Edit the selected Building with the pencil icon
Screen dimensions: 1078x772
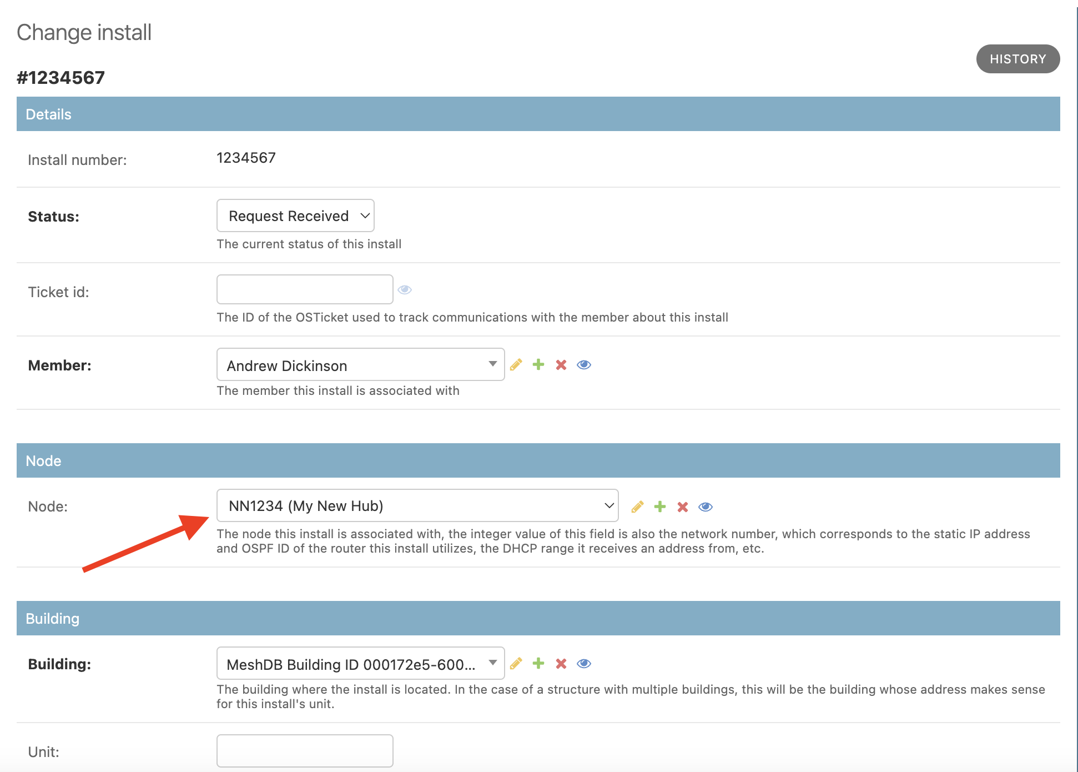tap(516, 664)
